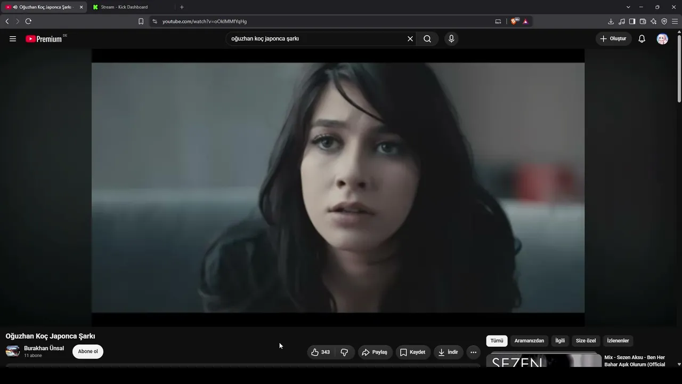This screenshot has height=384, width=682.
Task: Open the YouTube guide hamburger menu
Action: point(13,39)
